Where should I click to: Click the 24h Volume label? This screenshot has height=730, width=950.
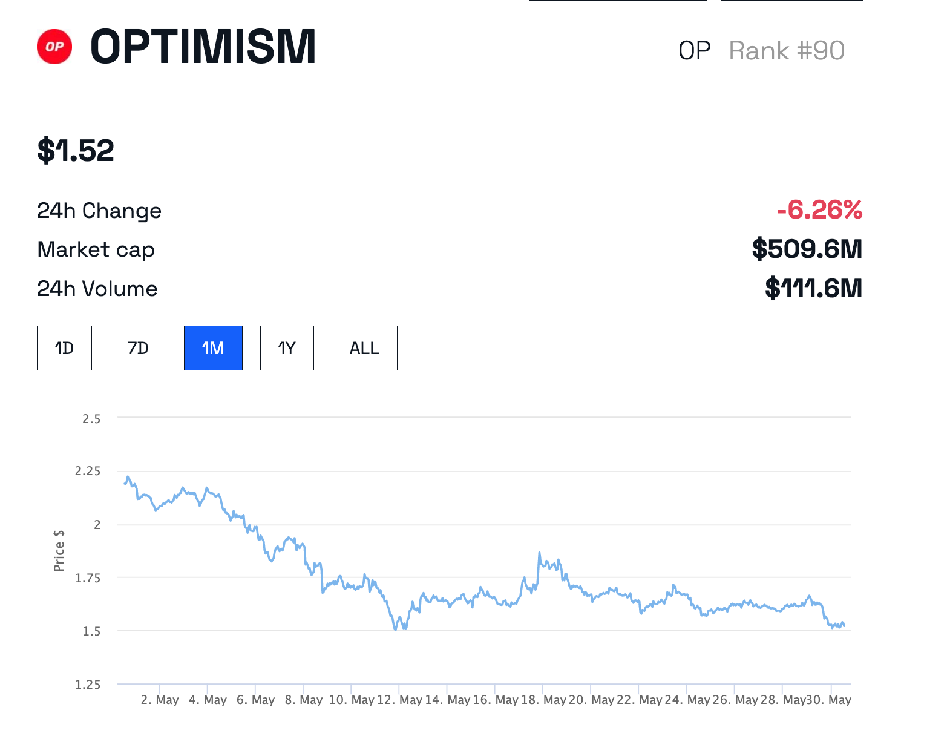pyautogui.click(x=97, y=289)
